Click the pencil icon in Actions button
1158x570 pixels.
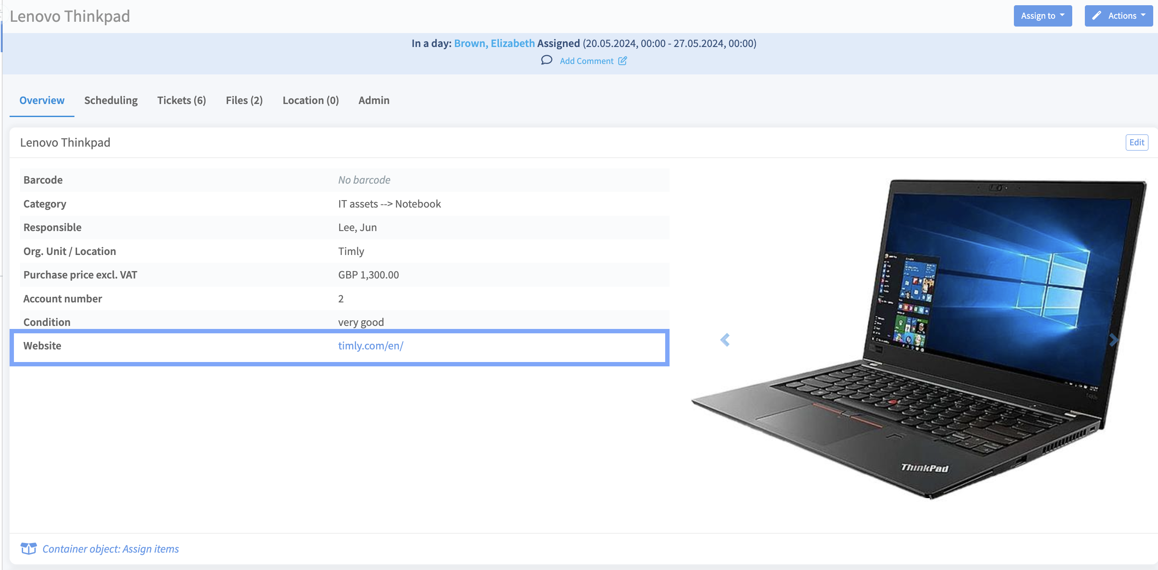(x=1097, y=16)
